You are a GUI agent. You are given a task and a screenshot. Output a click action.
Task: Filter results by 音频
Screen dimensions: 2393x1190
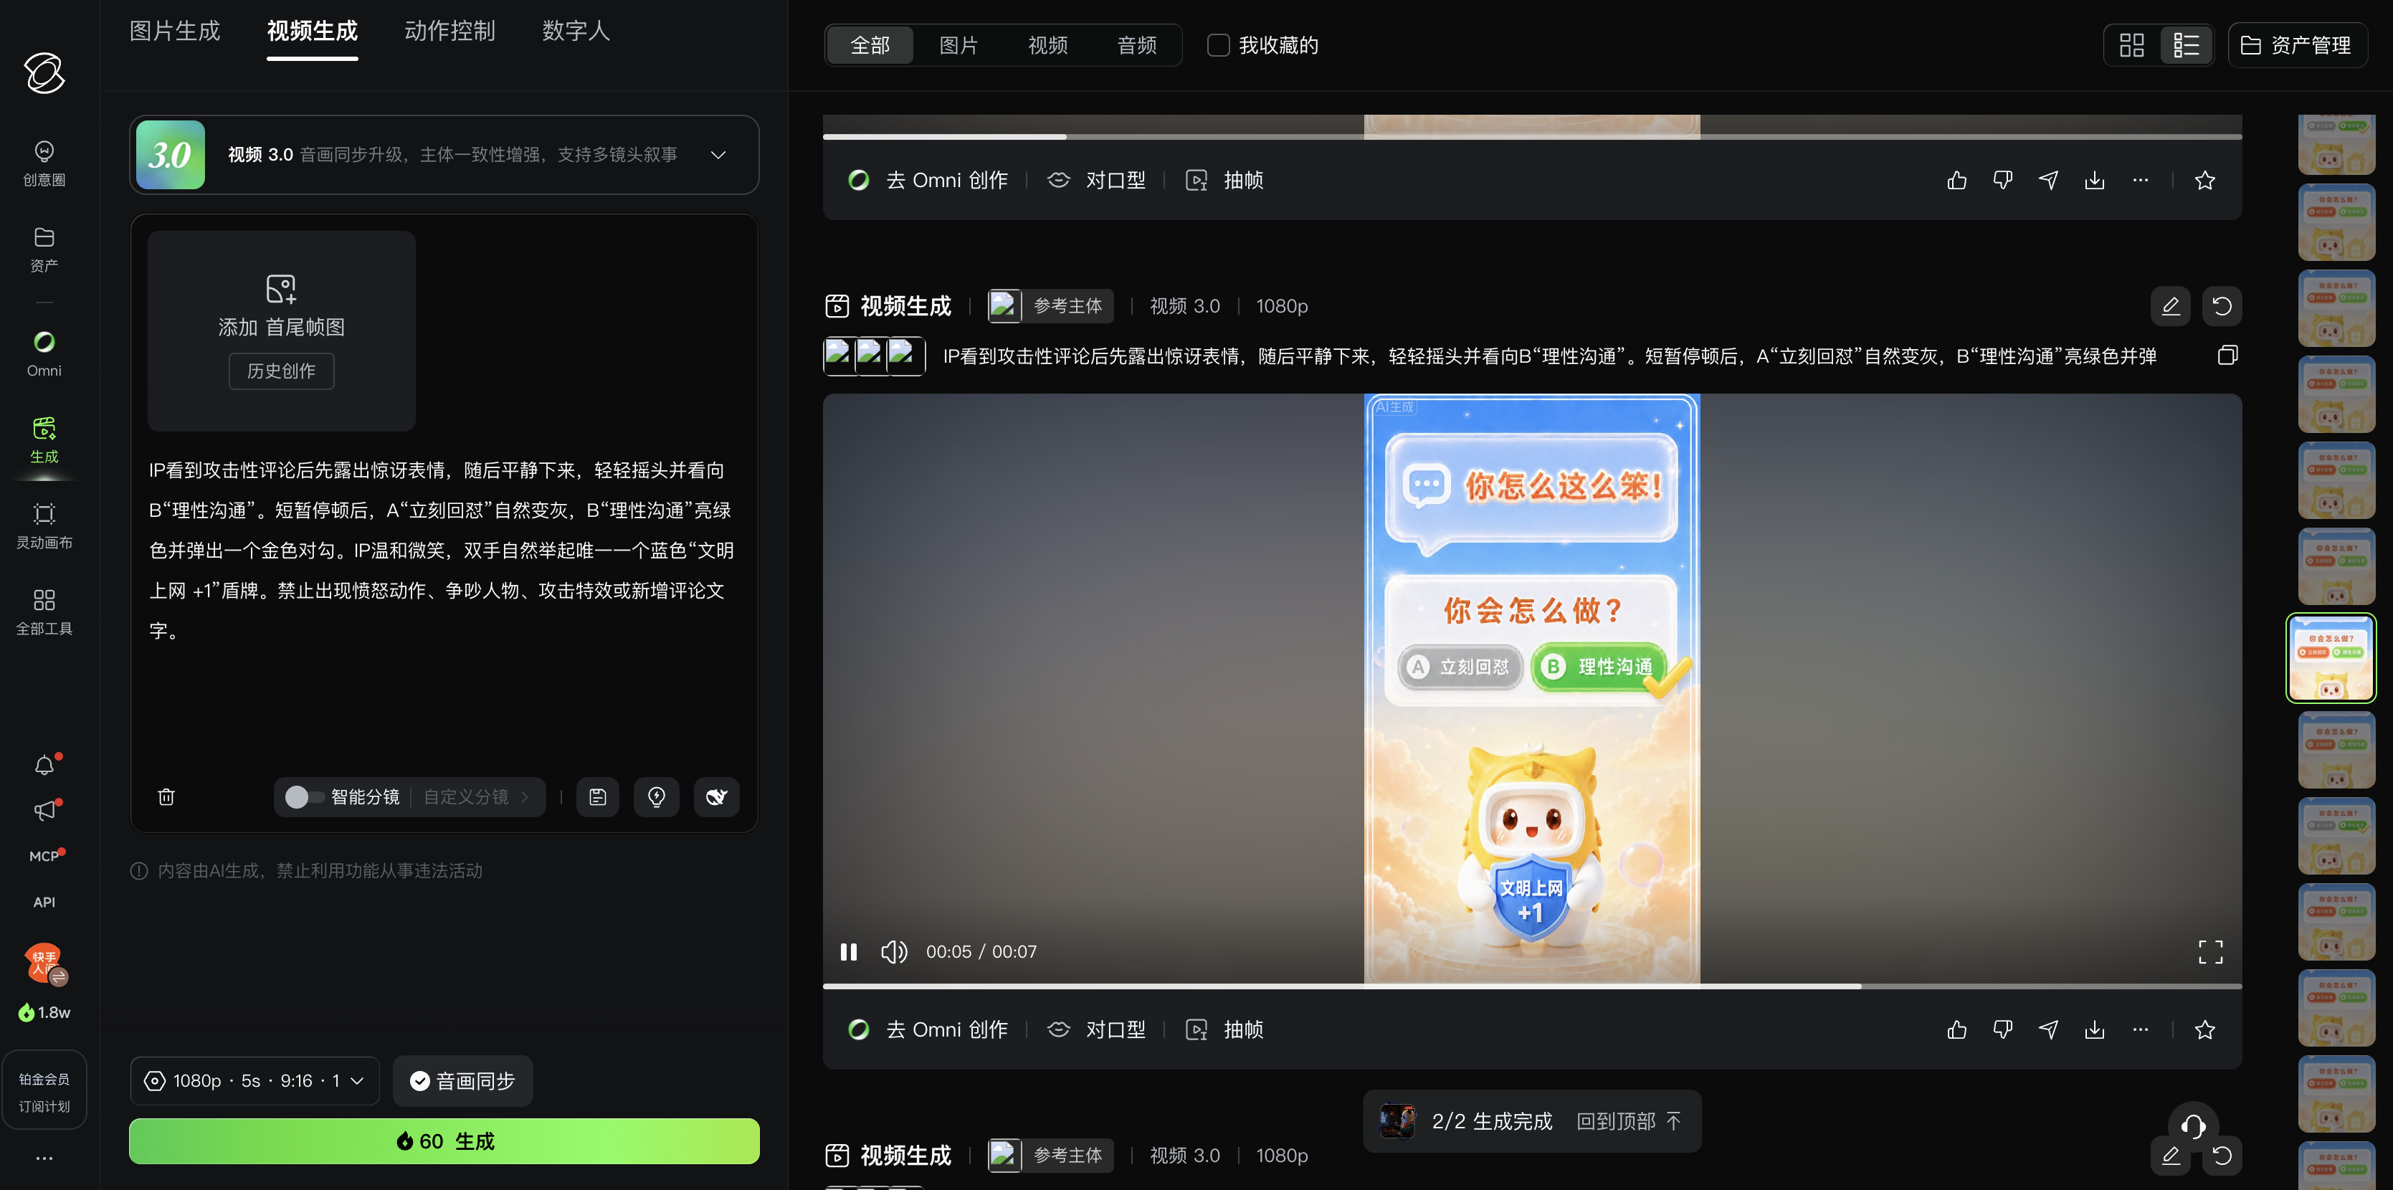click(1137, 44)
